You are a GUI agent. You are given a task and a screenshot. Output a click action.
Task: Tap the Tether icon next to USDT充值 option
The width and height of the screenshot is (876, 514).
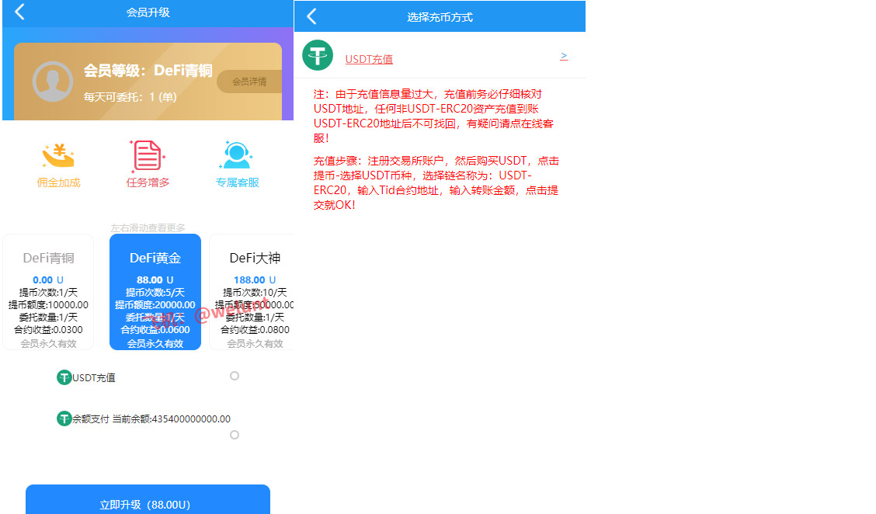pos(64,377)
